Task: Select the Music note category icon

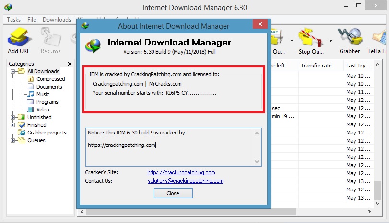Action: pos(31,94)
